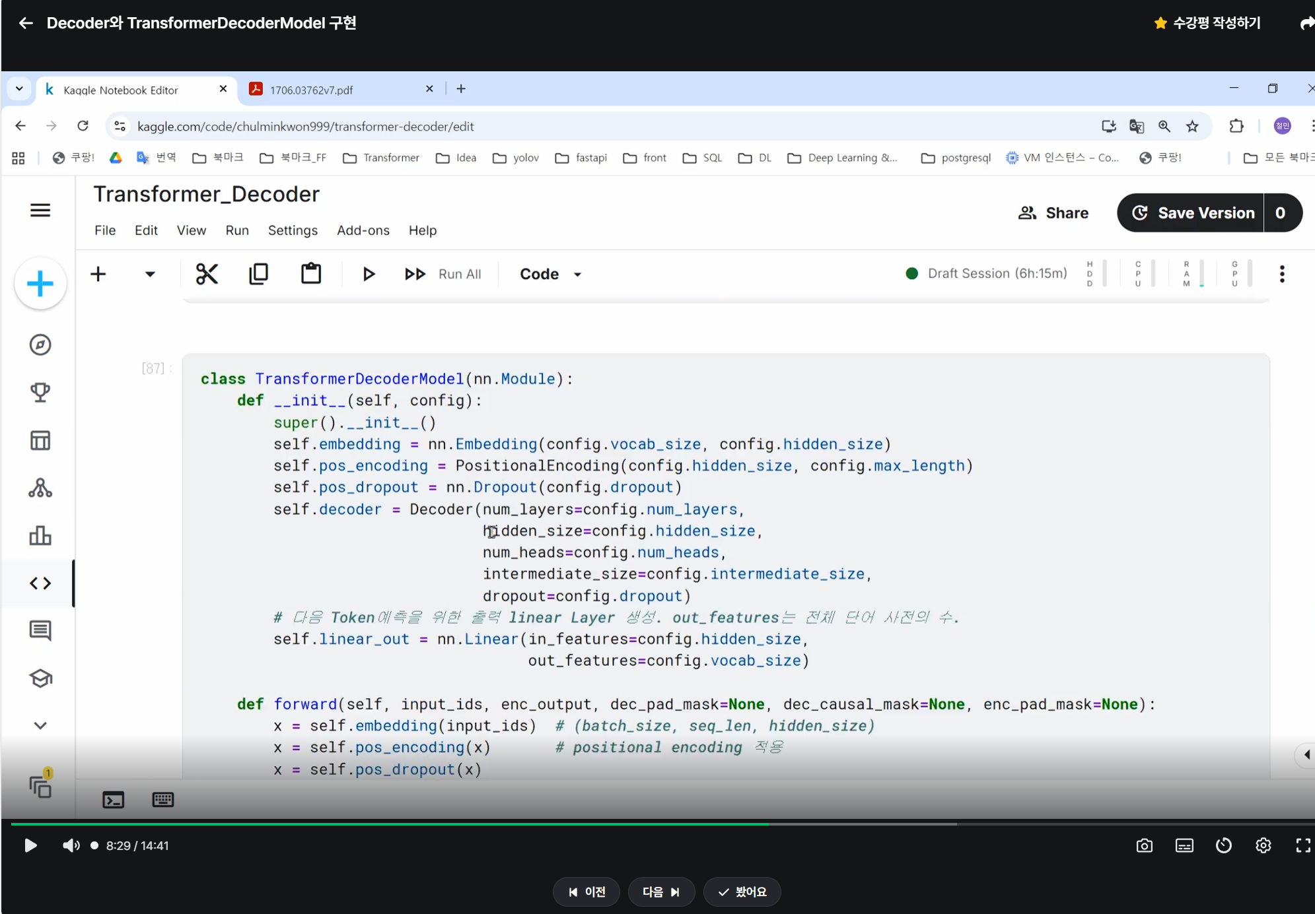Seek the video using the progress bar
The width and height of the screenshot is (1315, 914).
point(660,824)
